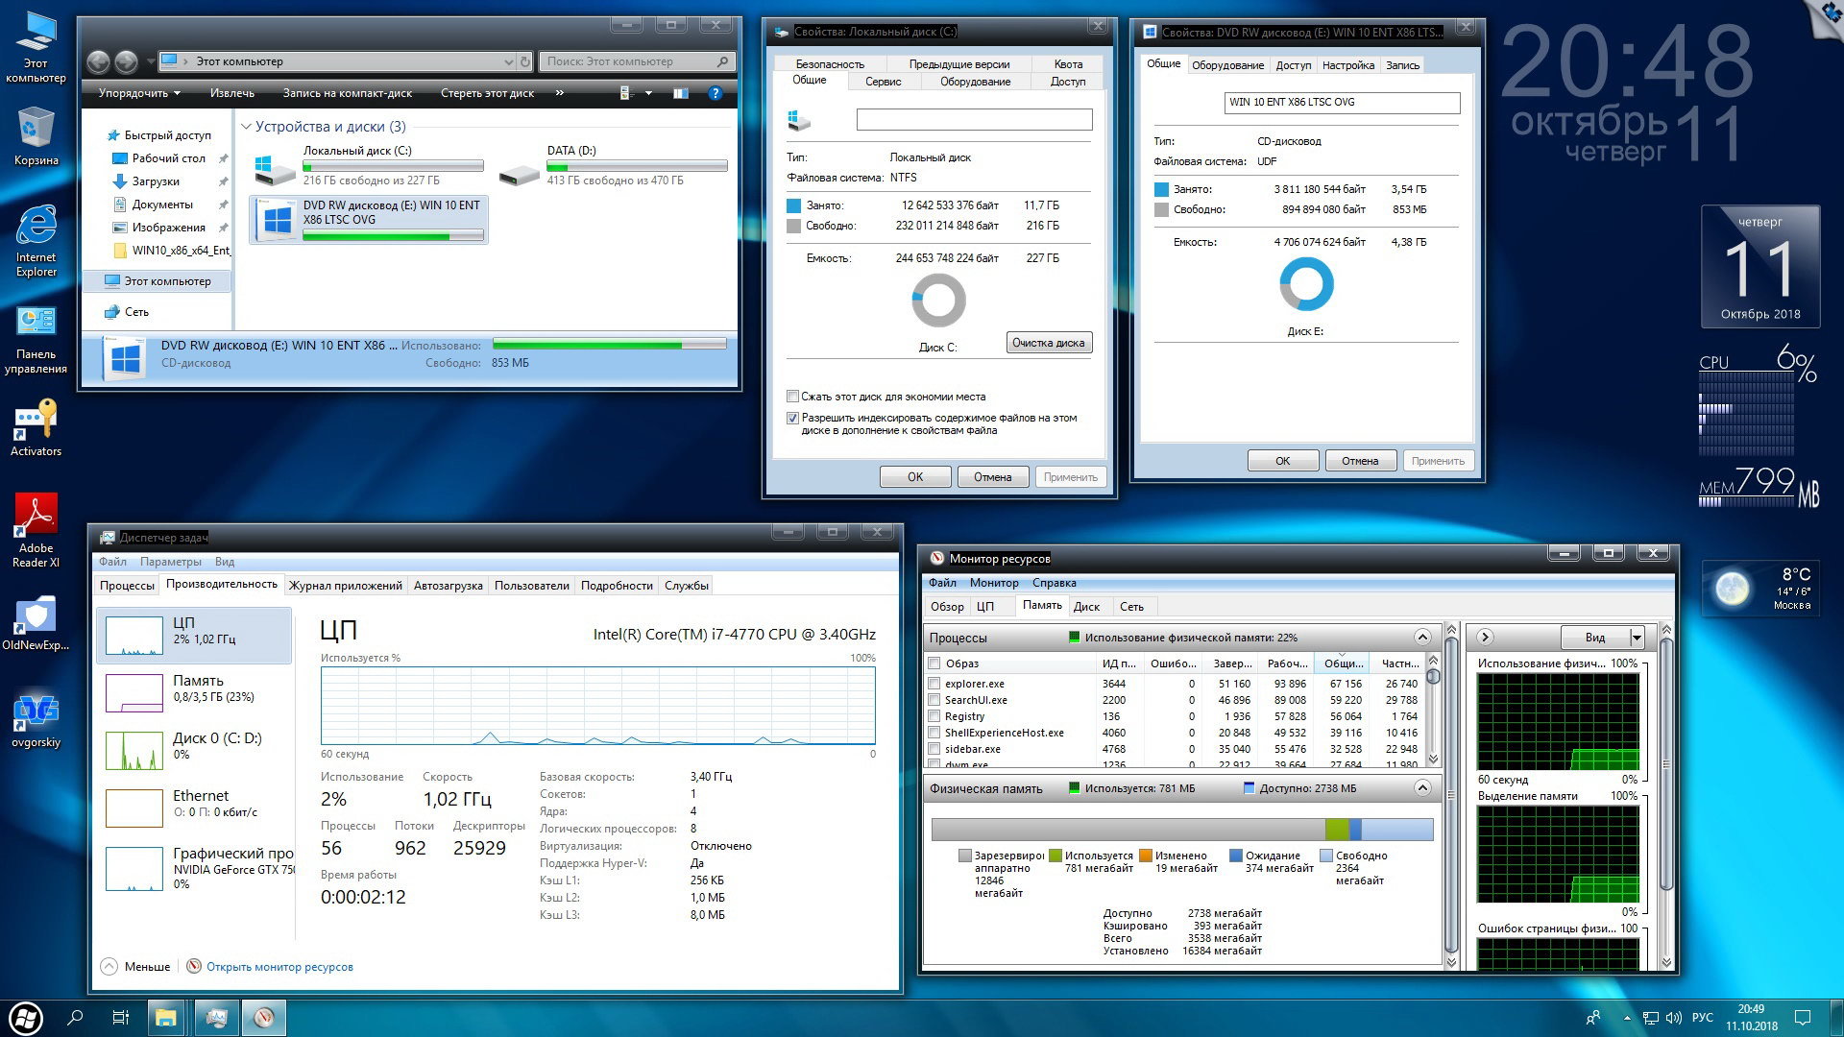The image size is (1844, 1037).
Task: Click the ovgorskiy desktop icon
Action: (36, 712)
